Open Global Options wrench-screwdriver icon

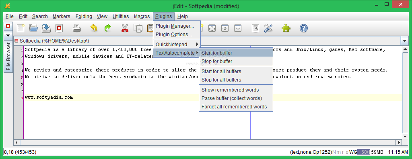pos(268,28)
